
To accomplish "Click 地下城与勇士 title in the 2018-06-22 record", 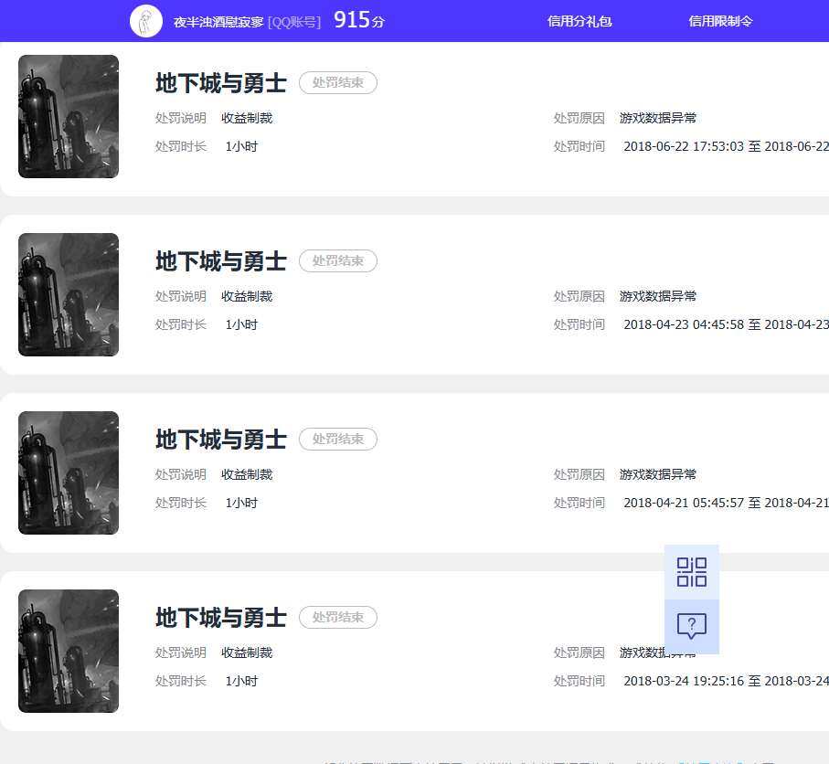I will pos(220,83).
